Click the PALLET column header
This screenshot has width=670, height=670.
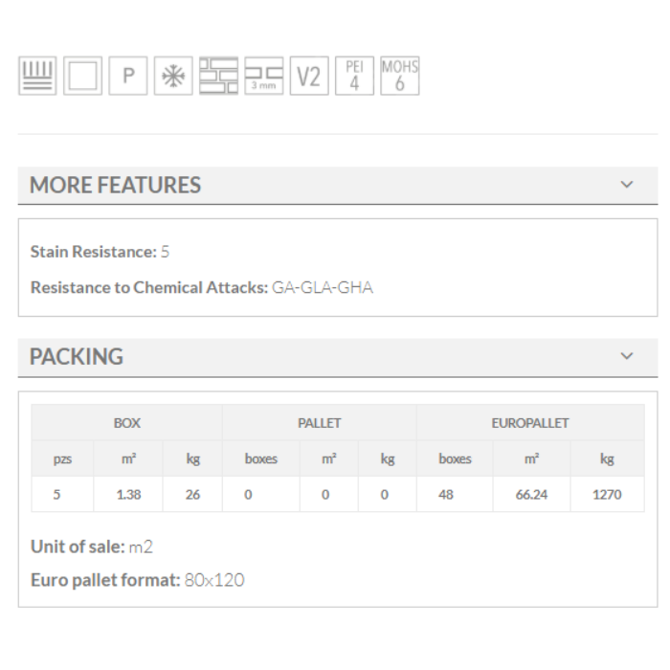click(x=319, y=423)
